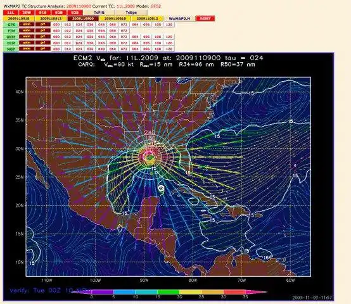
Task: Select the NGP model label
Action: [11, 49]
